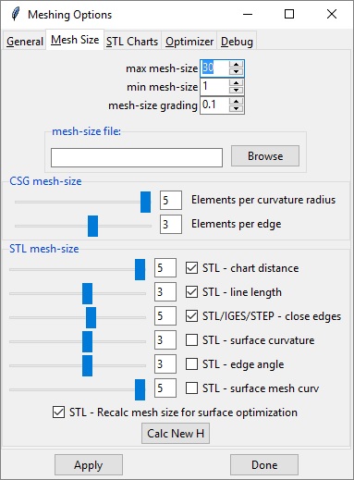Click the Done button

[264, 464]
